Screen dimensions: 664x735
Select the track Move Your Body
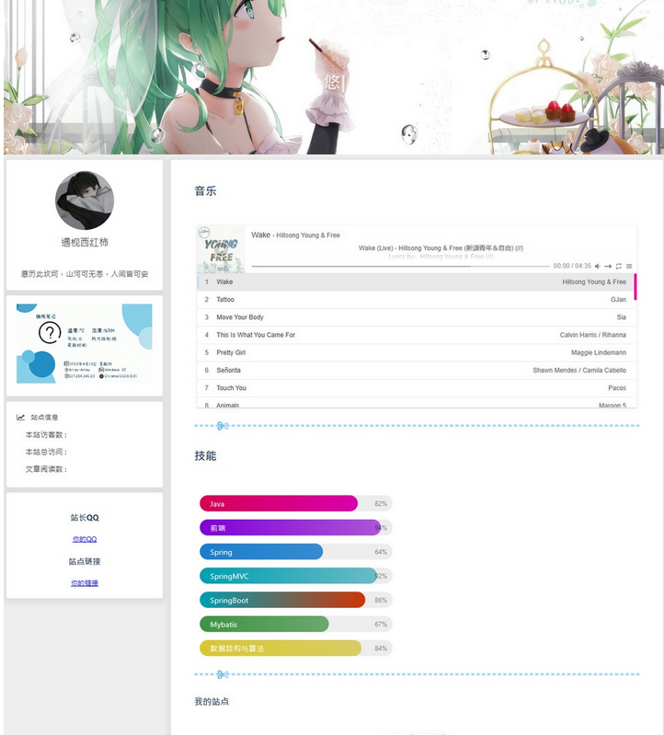(416, 317)
